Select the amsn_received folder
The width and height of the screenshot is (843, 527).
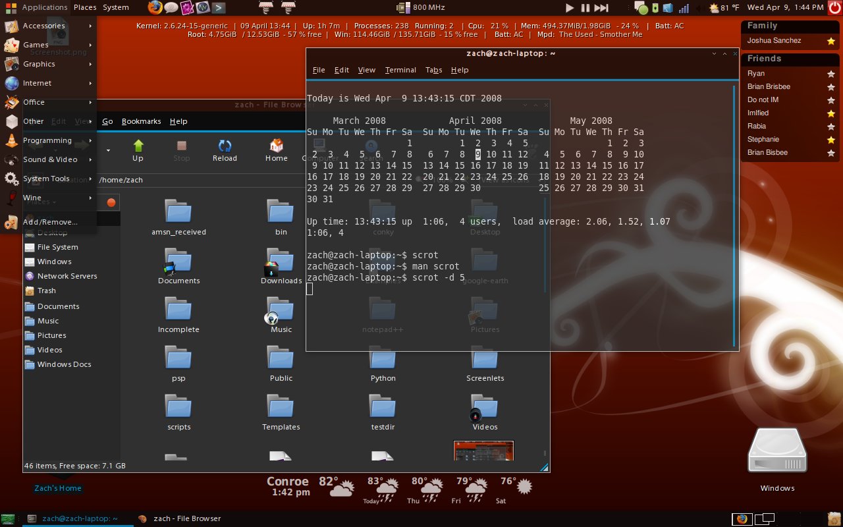pos(178,217)
